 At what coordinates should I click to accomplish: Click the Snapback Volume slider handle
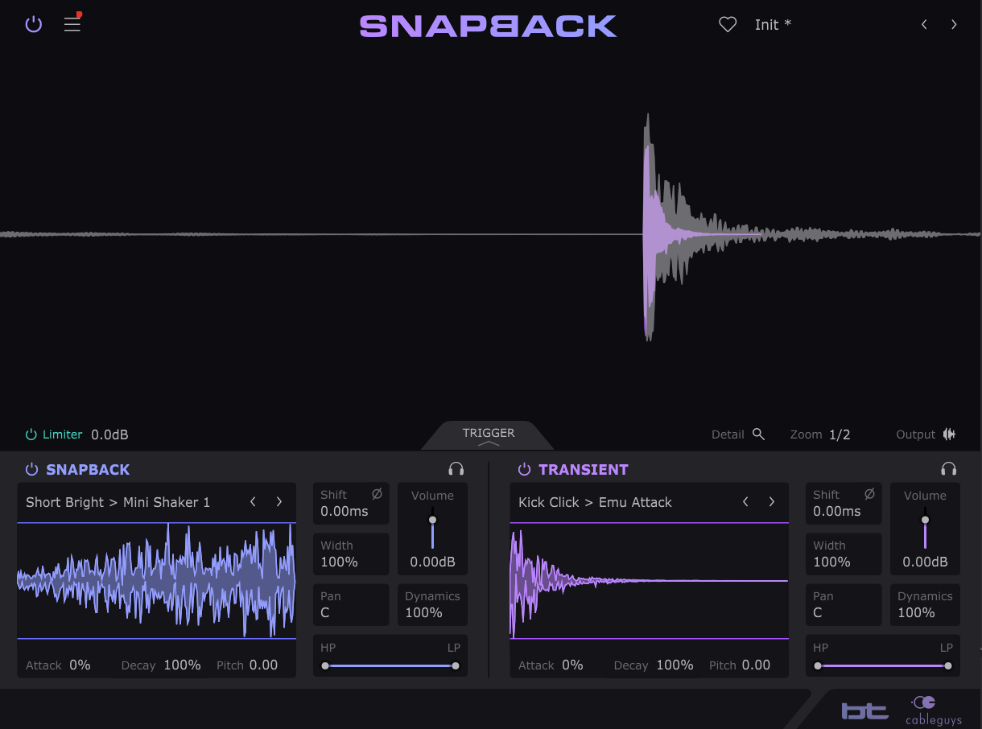pos(432,520)
